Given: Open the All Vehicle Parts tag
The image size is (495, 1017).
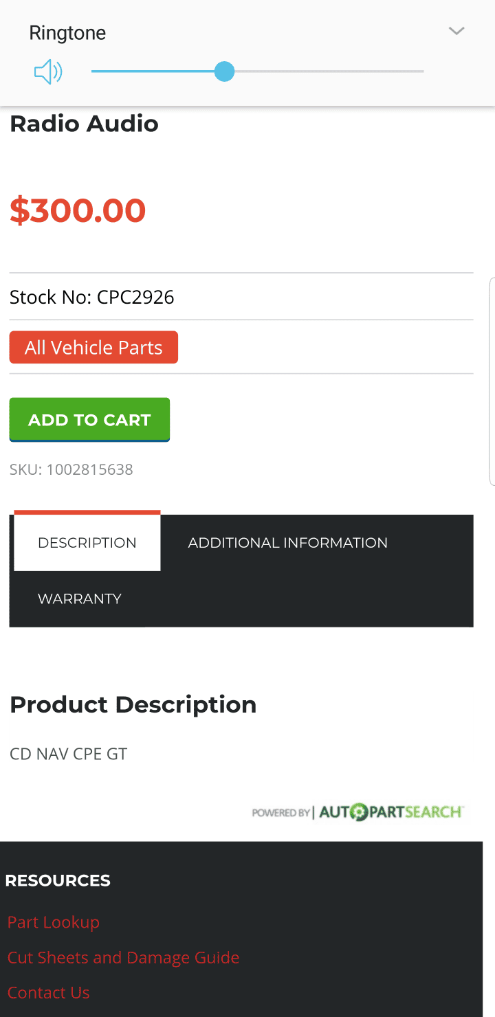Looking at the screenshot, I should (x=93, y=348).
